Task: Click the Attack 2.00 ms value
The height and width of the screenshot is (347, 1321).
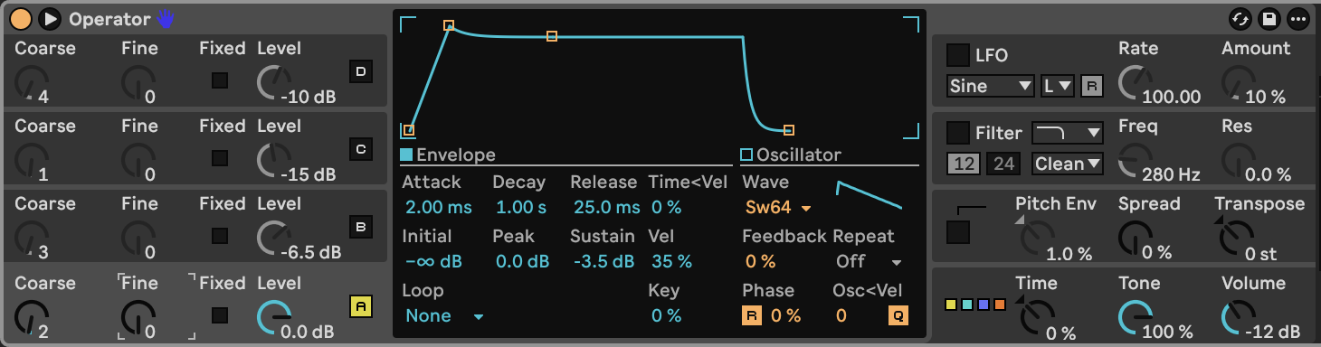Action: click(439, 208)
